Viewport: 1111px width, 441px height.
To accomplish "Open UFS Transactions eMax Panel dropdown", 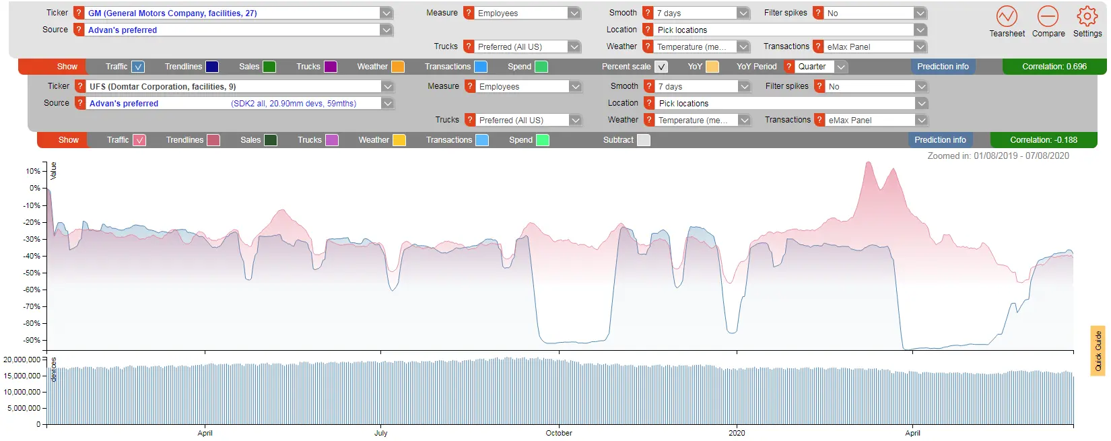I will pyautogui.click(x=921, y=120).
